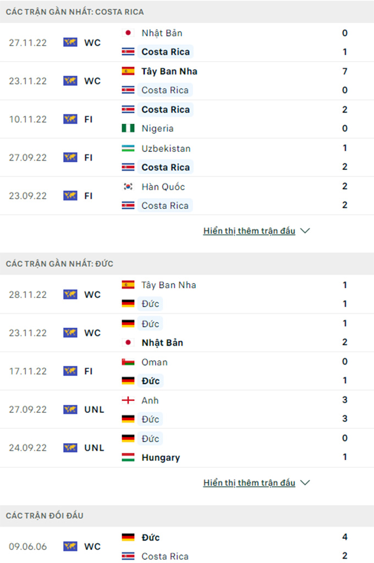Click the Spain flag beside bold Tây Ban Nha
The image size is (374, 563).
[128, 71]
